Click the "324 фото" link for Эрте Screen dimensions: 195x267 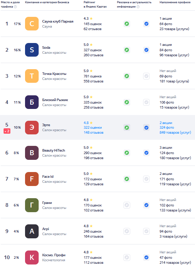[x=167, y=128]
